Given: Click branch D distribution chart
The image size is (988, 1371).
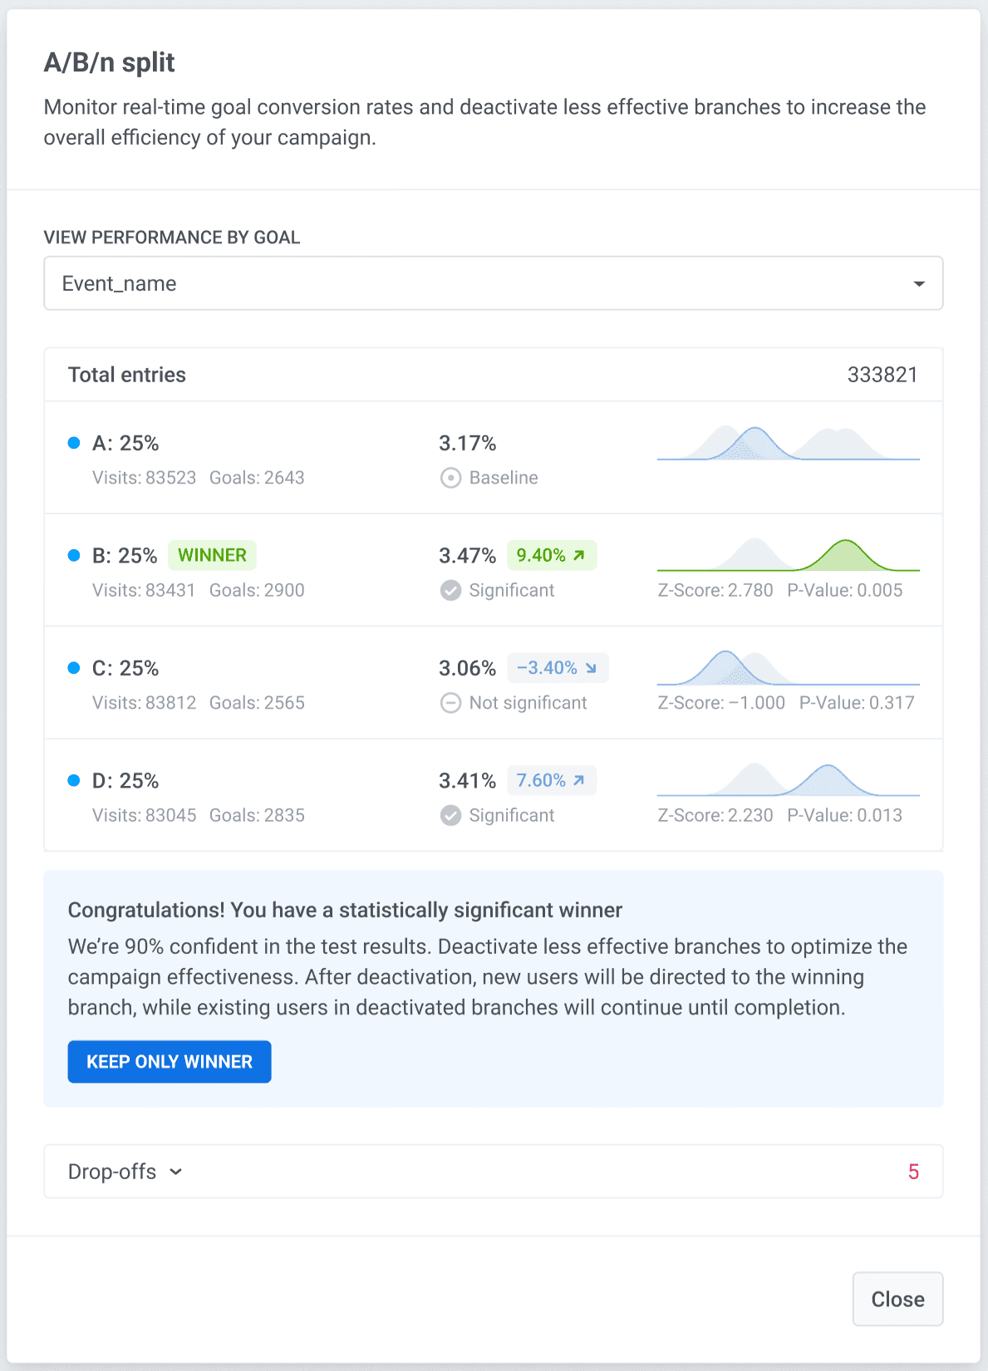Looking at the screenshot, I should 788,781.
